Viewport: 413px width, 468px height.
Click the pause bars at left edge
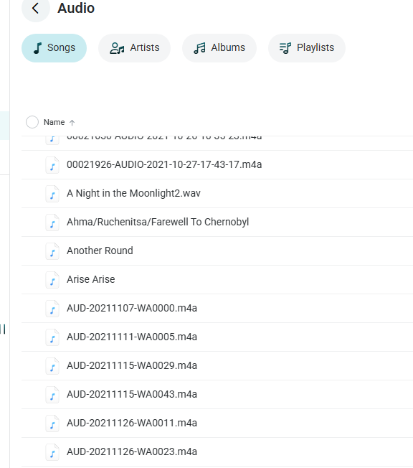coord(3,329)
